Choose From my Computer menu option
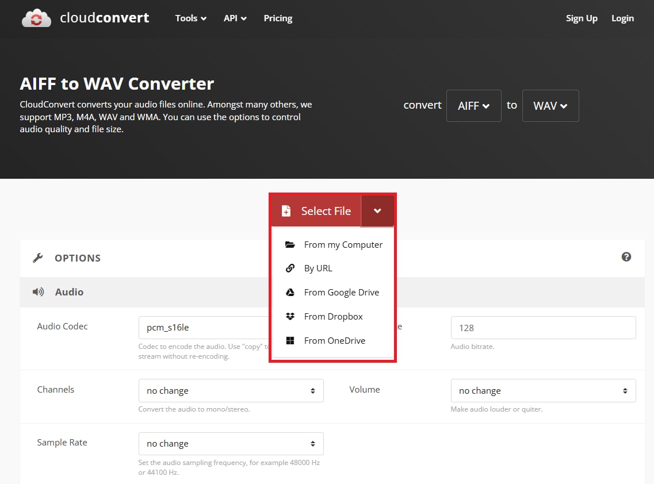This screenshot has height=484, width=654. coord(333,245)
